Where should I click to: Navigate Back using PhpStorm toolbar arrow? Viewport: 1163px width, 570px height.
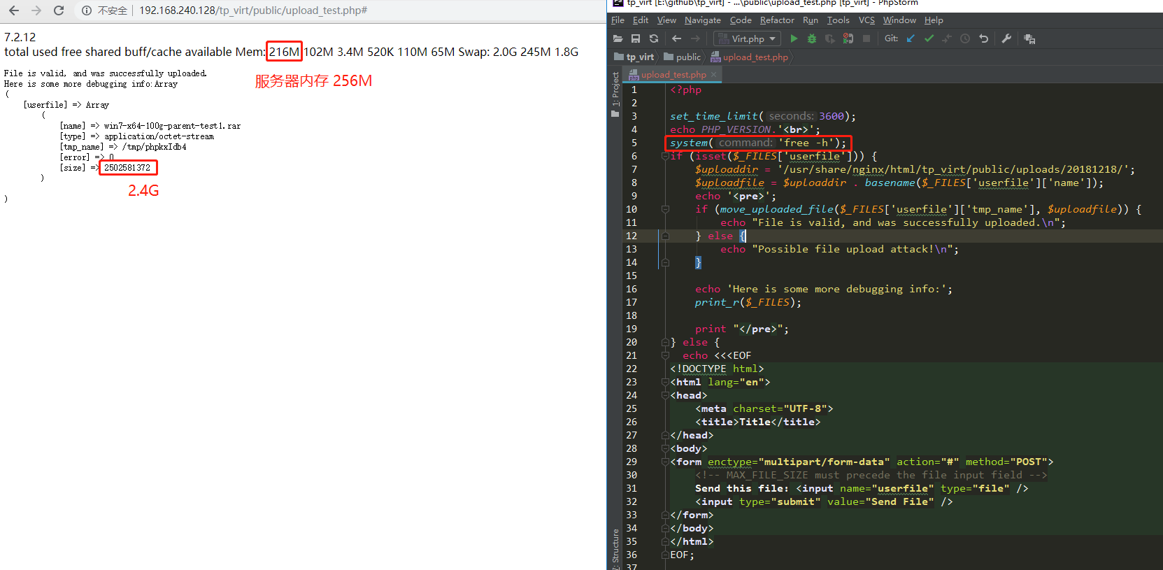pos(676,39)
